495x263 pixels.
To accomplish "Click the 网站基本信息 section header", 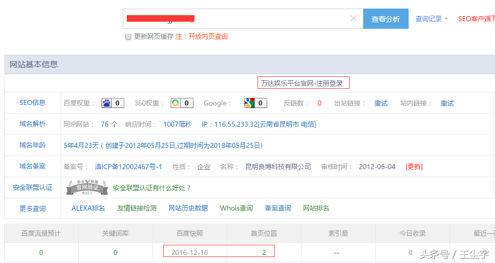I will [x=34, y=64].
